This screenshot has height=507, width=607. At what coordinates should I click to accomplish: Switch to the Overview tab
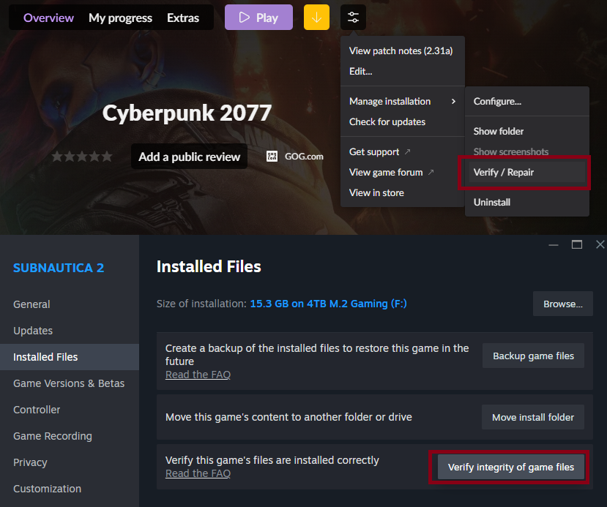48,18
